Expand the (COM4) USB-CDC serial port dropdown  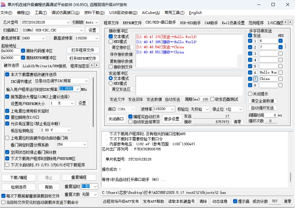(x=81, y=30)
